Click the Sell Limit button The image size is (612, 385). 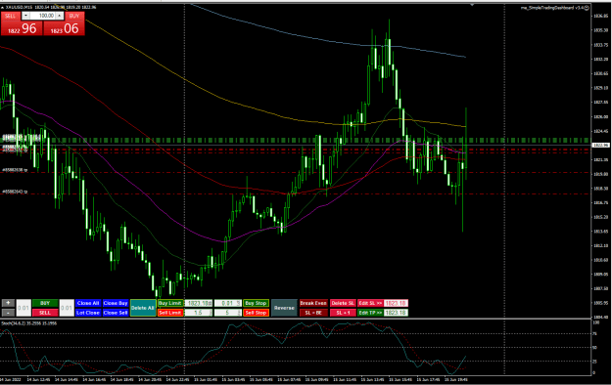click(170, 313)
